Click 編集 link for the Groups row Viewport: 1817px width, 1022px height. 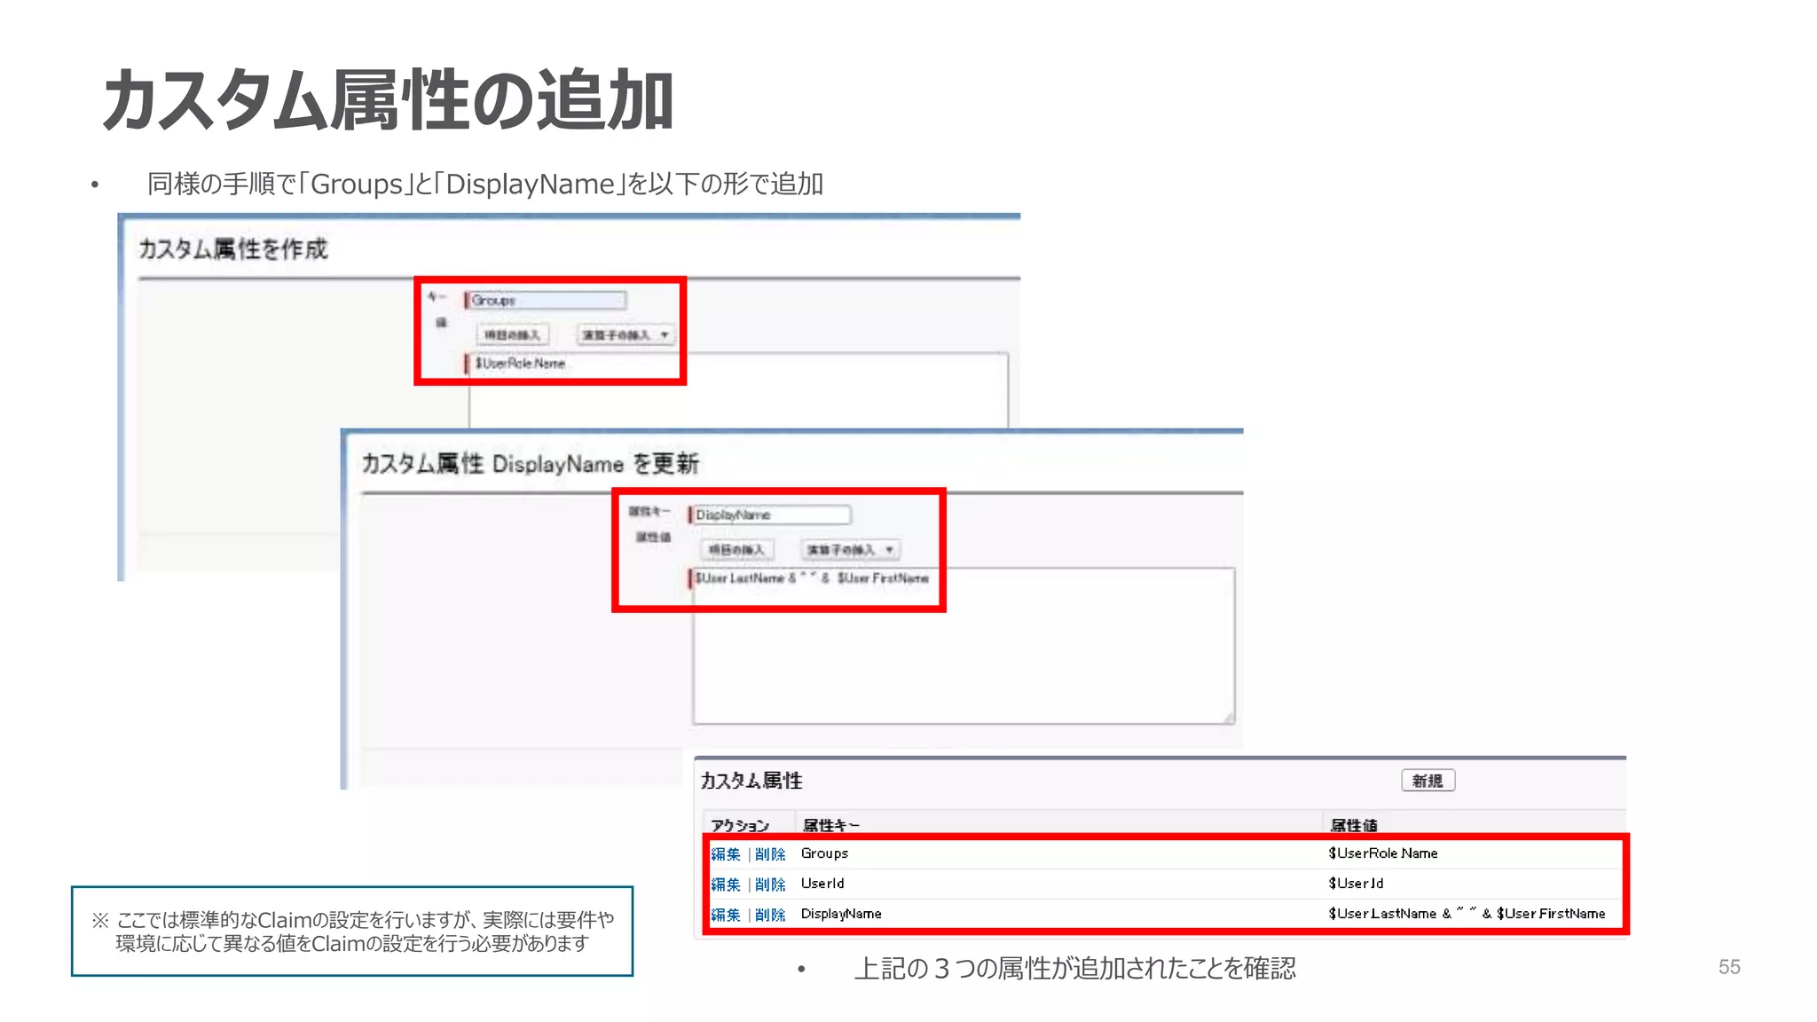pyautogui.click(x=725, y=853)
